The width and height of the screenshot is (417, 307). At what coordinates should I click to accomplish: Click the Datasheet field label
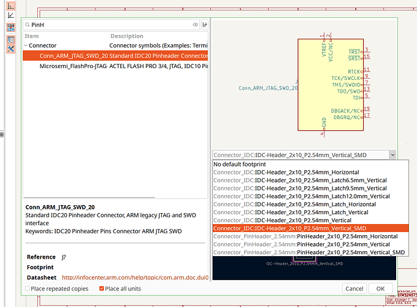coord(42,278)
